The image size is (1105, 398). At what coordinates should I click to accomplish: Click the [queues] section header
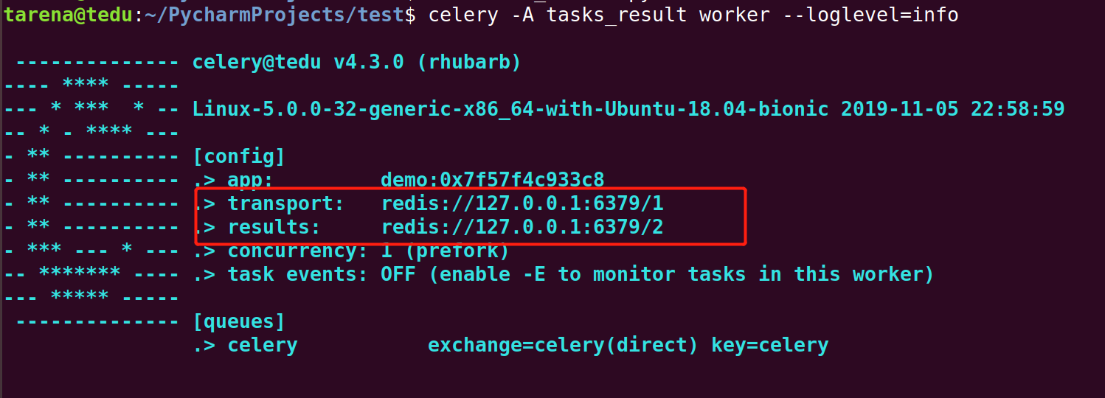point(238,321)
